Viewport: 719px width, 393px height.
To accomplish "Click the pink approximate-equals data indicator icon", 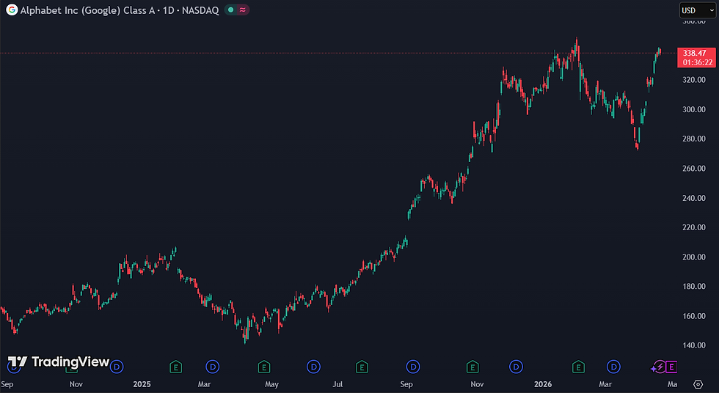I will click(x=243, y=10).
